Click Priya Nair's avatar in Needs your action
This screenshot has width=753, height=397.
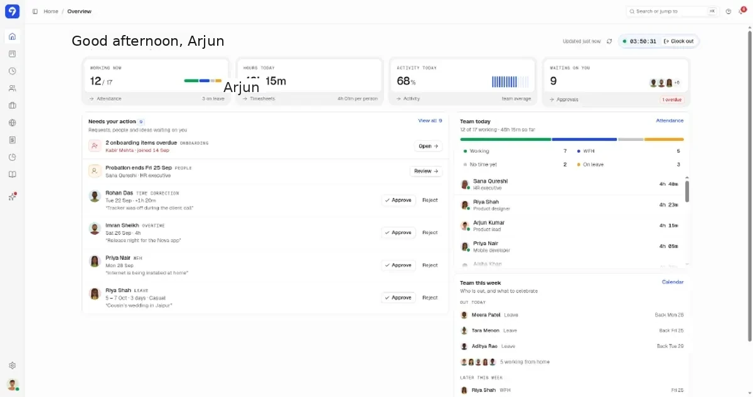(95, 261)
